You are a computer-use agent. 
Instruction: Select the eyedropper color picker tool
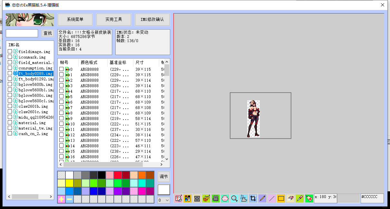(x=299, y=198)
